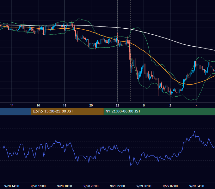This screenshot has height=189, width=215.
Task: Click the 9/28 14:00 date label
Action: (12, 186)
